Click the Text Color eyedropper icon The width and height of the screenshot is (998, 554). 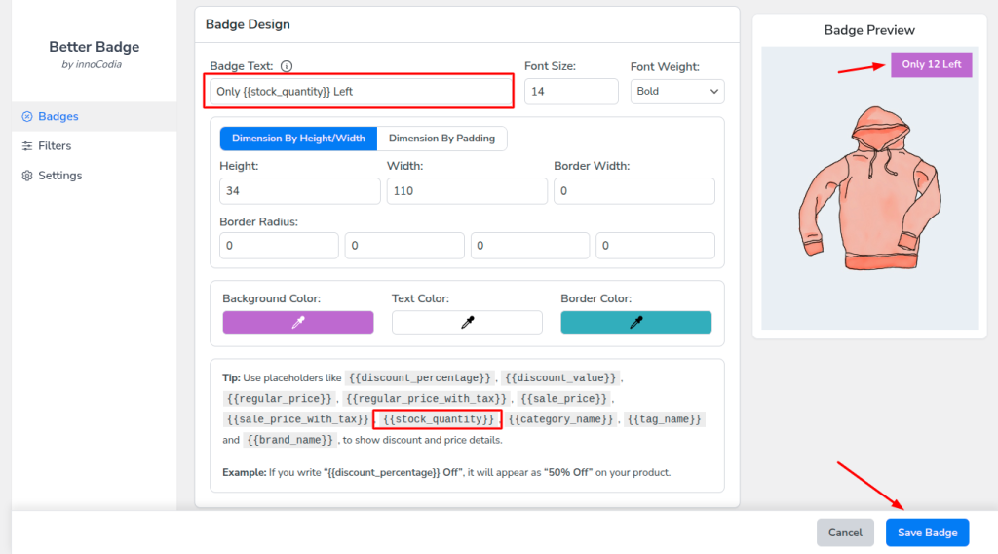coord(467,323)
